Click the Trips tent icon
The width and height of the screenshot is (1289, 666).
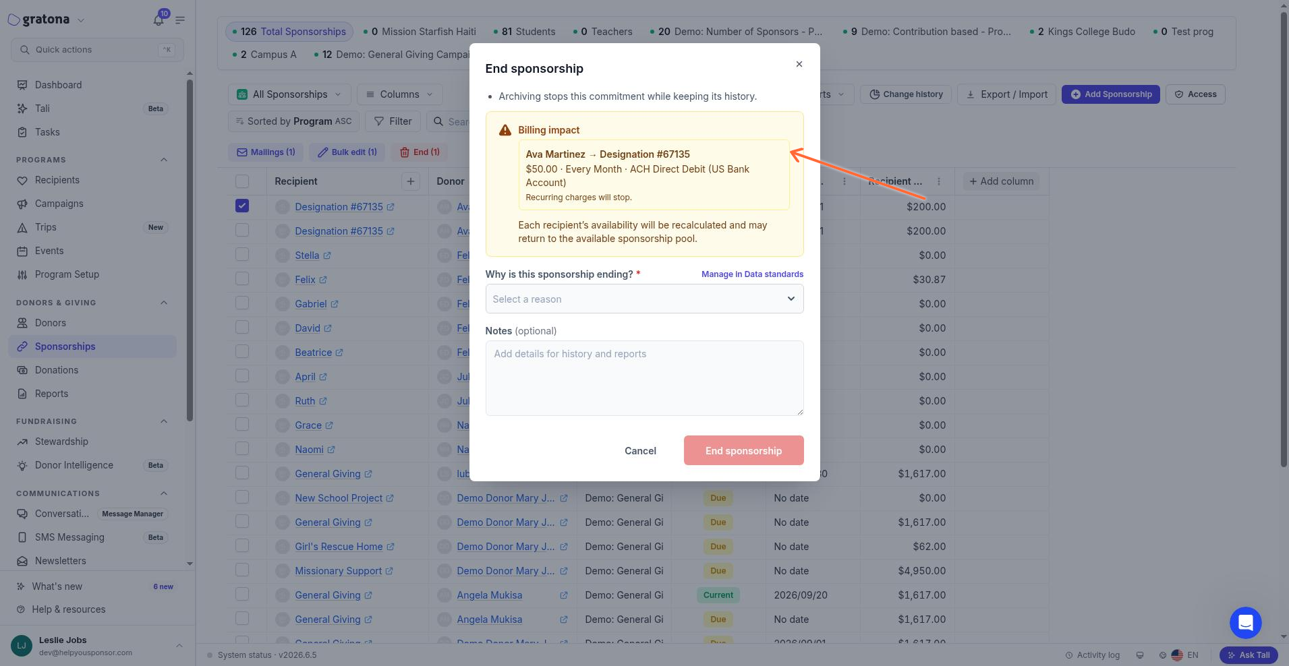tap(22, 227)
